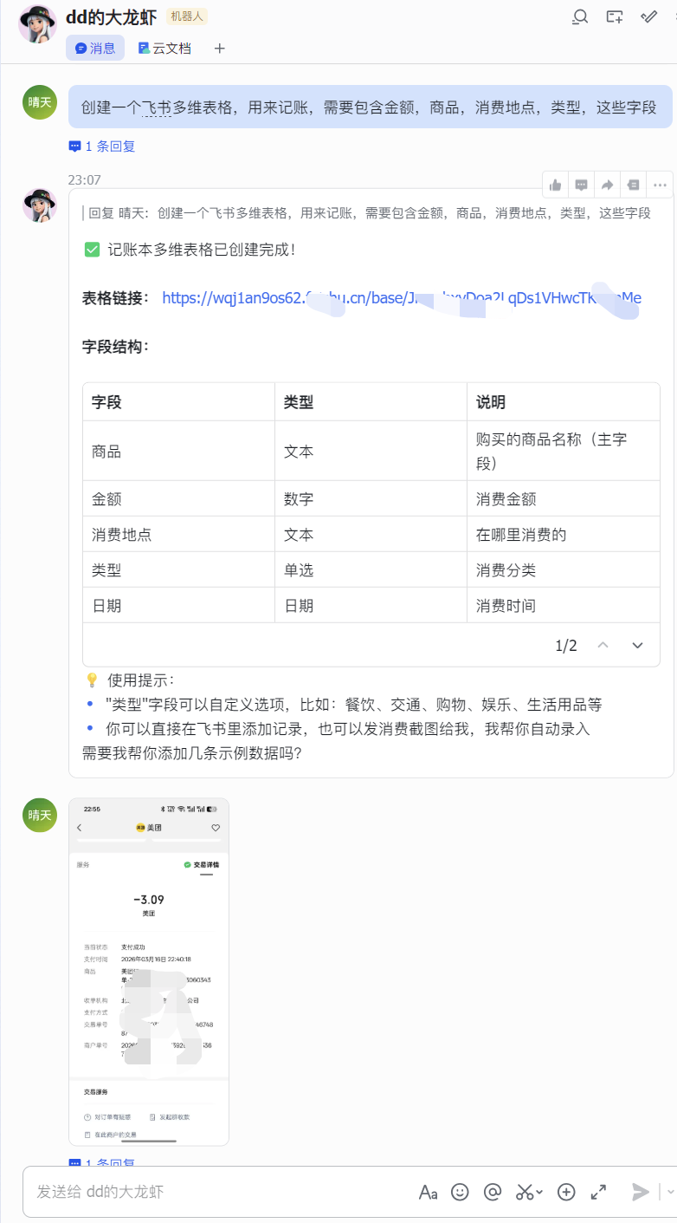Screen dimensions: 677x1223
Task: Click the bot avatar beside the 23:07 reply
Action: click(x=40, y=205)
